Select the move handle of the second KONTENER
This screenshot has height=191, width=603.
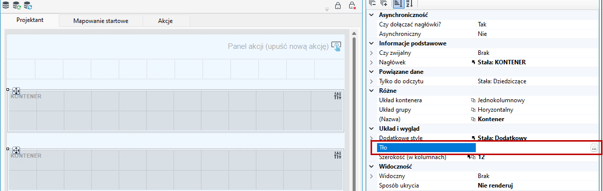coord(16,150)
